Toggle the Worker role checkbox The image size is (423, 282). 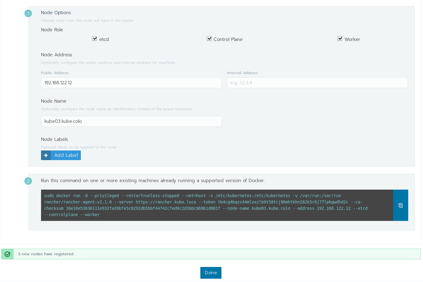pyautogui.click(x=340, y=39)
